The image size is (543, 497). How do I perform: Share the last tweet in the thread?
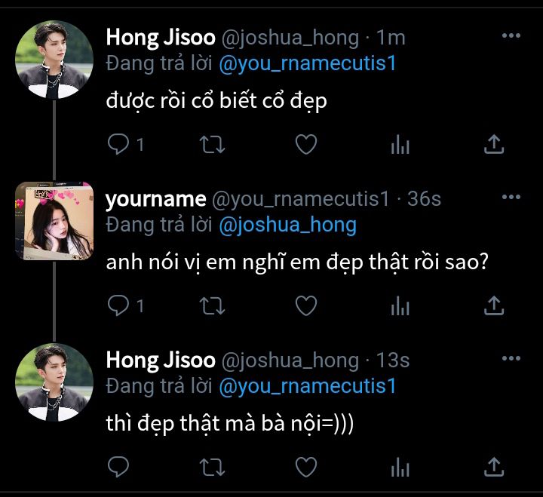(x=493, y=467)
